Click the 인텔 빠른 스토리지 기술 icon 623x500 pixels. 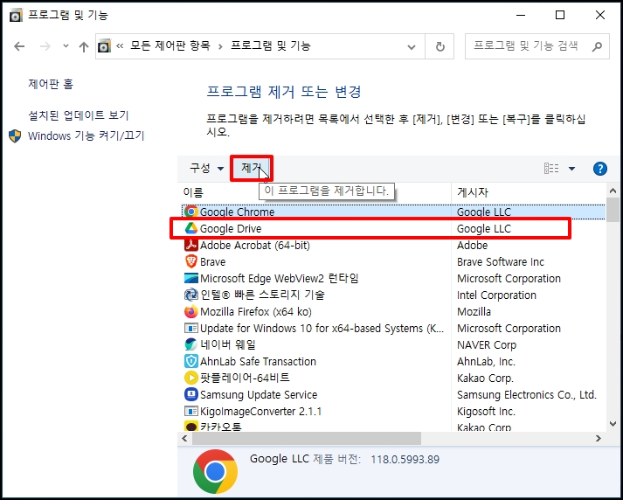coord(191,295)
